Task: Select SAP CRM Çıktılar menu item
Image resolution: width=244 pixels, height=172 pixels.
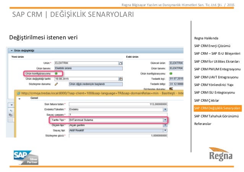Action: (x=207, y=101)
